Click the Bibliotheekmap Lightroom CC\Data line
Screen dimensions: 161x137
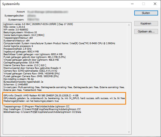[42, 112]
